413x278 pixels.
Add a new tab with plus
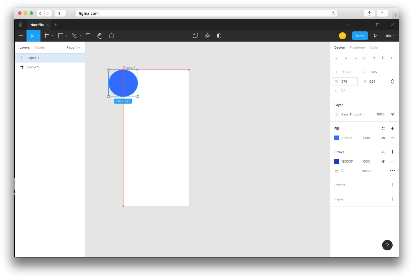(56, 25)
